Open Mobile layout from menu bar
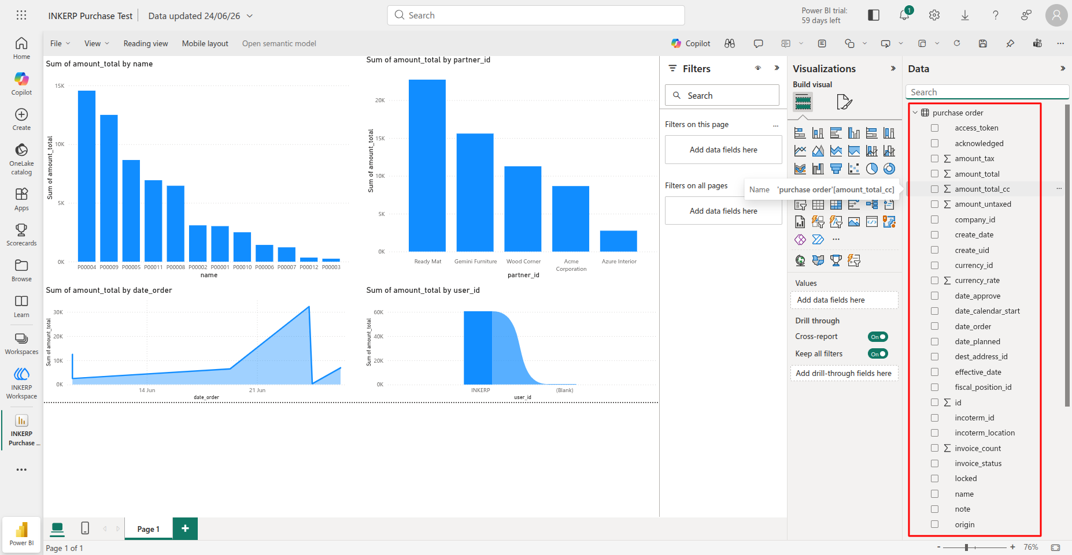1072x555 pixels. 205,43
